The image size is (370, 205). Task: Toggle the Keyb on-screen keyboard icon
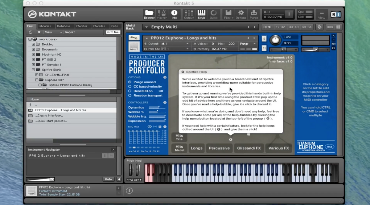point(201,14)
